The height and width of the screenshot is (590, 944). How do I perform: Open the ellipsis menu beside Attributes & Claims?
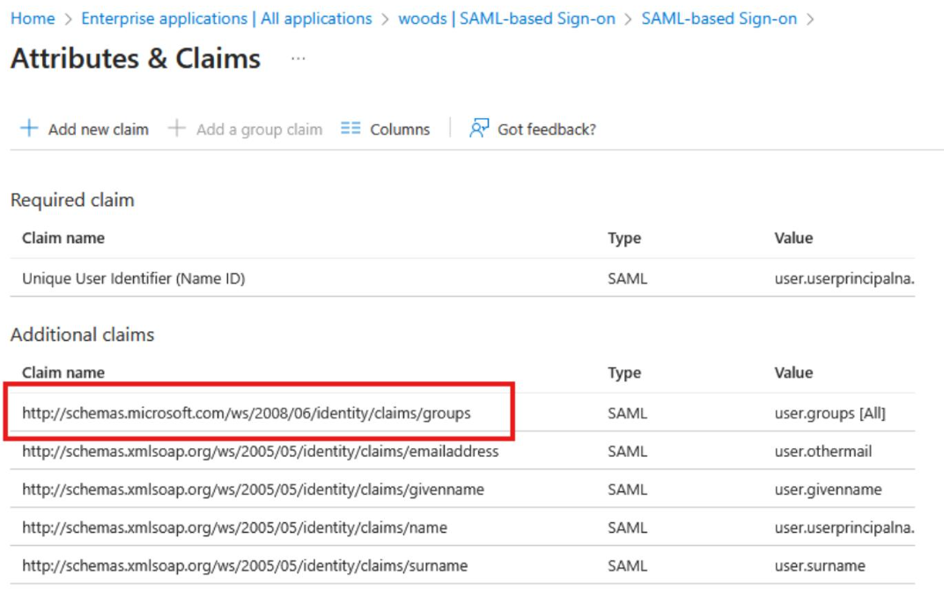coord(298,59)
